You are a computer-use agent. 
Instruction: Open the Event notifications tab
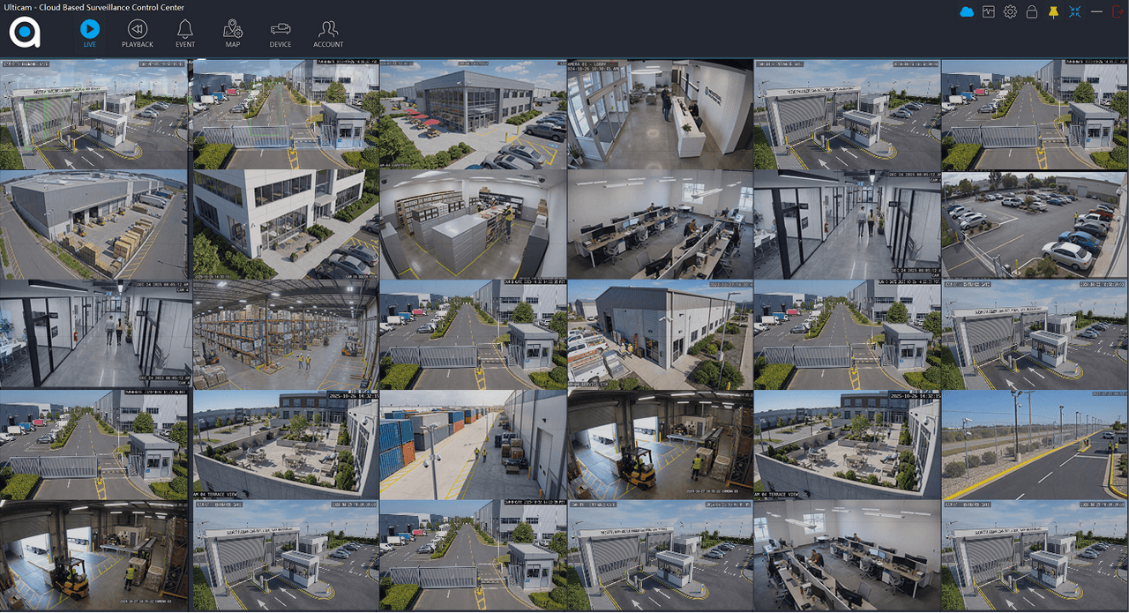tap(185, 33)
